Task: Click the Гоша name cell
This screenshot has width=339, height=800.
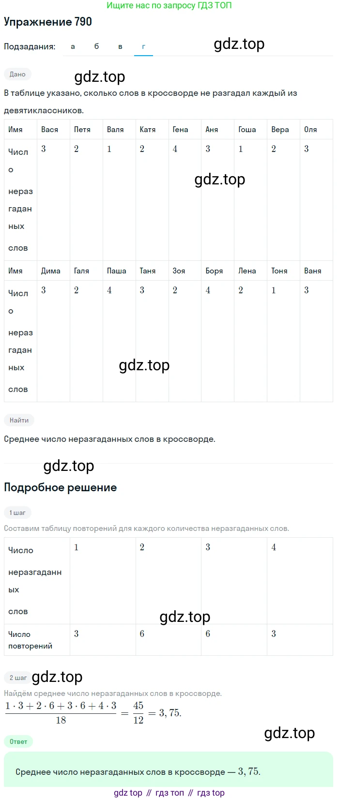Action: coord(247,130)
